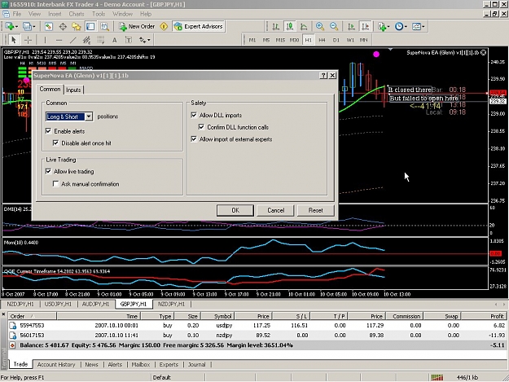The image size is (509, 382).
Task: Click the Reset button
Action: pyautogui.click(x=315, y=210)
